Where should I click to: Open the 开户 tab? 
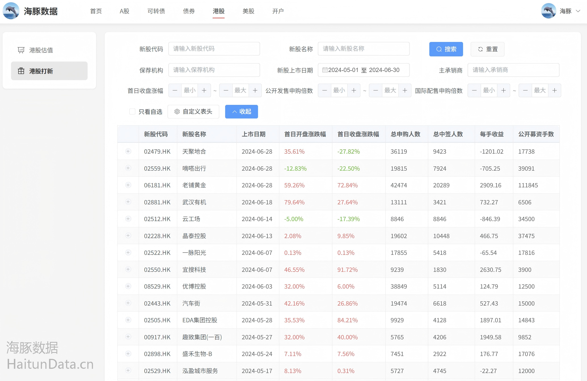(278, 11)
